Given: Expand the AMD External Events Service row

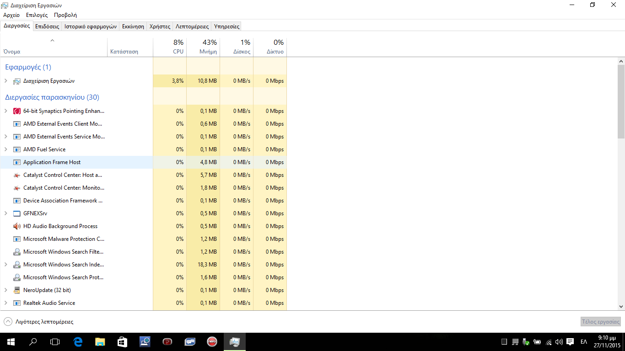Looking at the screenshot, I should click(5, 137).
